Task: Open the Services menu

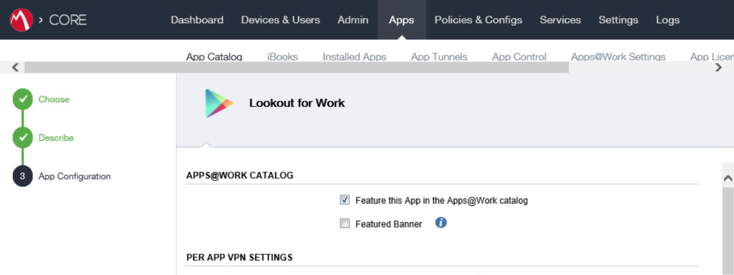Action: point(560,20)
